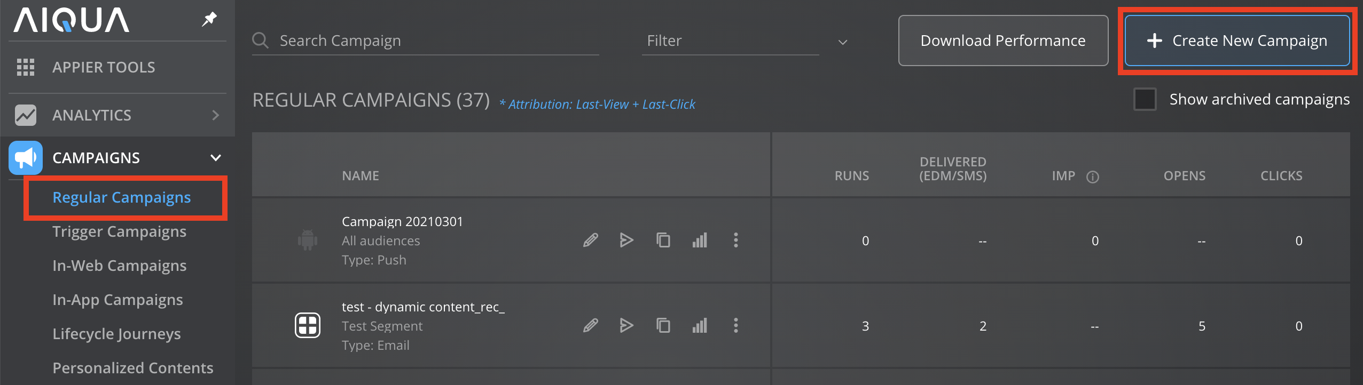Open Lifecycle Journeys from sidebar
This screenshot has height=385, width=1363.
point(116,334)
